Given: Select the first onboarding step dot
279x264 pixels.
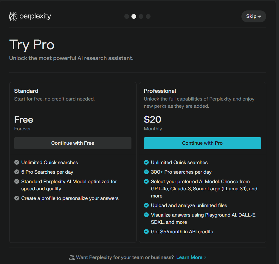Looking at the screenshot, I should tap(127, 16).
